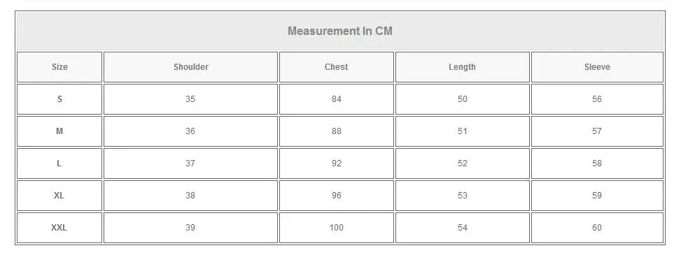Select sleeve value 59 cell
This screenshot has height=255, width=681.
click(x=597, y=196)
